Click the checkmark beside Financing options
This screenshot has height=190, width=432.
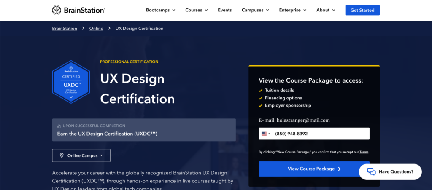(261, 98)
